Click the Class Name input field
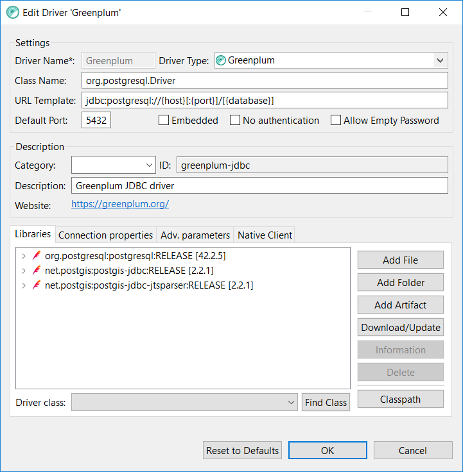Image resolution: width=463 pixels, height=472 pixels. pyautogui.click(x=265, y=80)
